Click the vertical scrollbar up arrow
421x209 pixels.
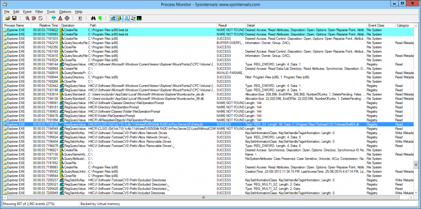pos(416,26)
